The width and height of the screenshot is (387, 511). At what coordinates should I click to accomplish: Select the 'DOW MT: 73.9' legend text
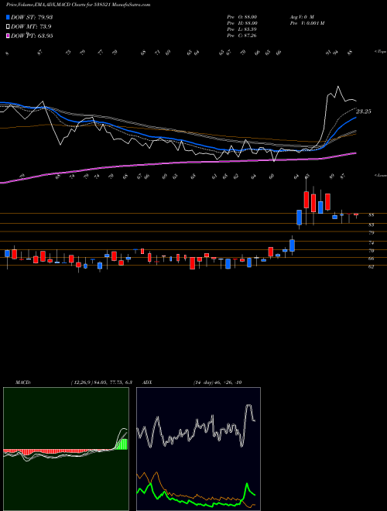point(31,27)
